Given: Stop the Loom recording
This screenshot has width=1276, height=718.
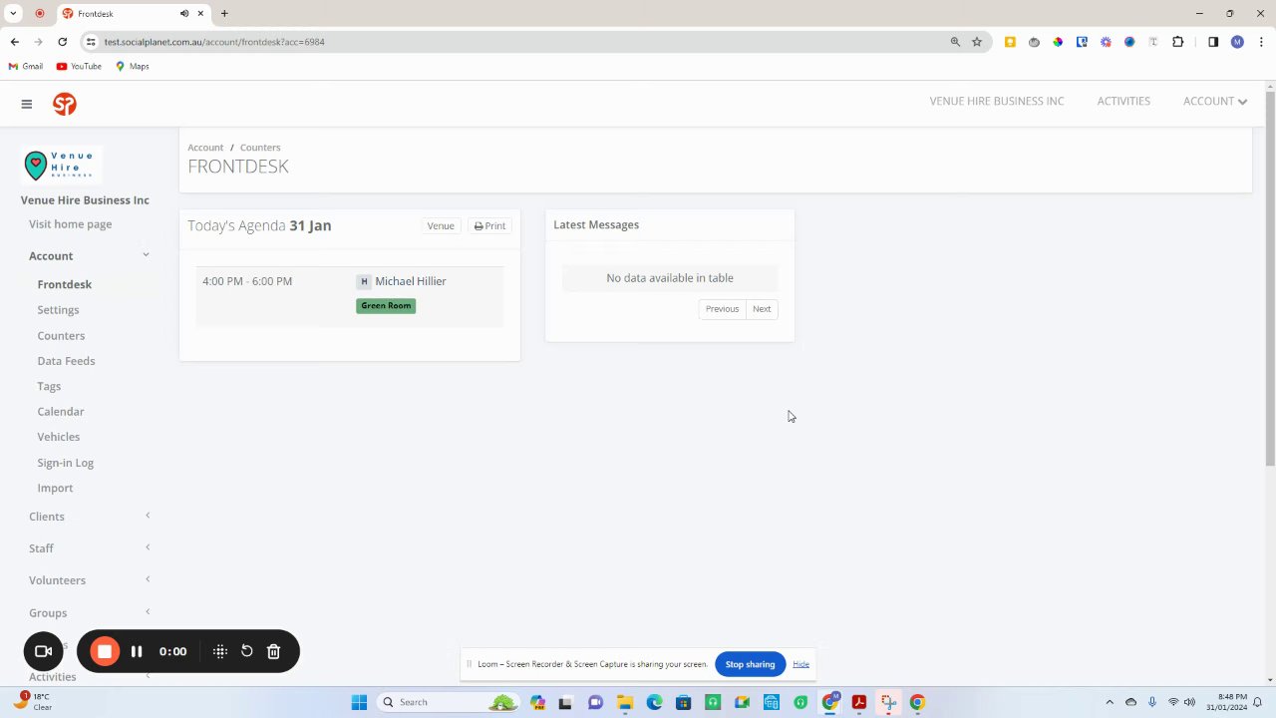Looking at the screenshot, I should pyautogui.click(x=105, y=651).
